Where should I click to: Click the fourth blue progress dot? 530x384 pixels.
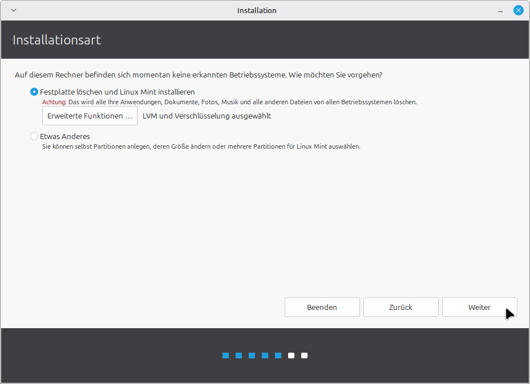click(265, 356)
